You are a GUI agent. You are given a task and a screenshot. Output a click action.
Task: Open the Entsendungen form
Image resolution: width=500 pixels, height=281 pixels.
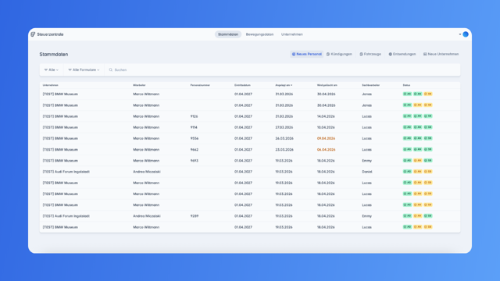[402, 54]
